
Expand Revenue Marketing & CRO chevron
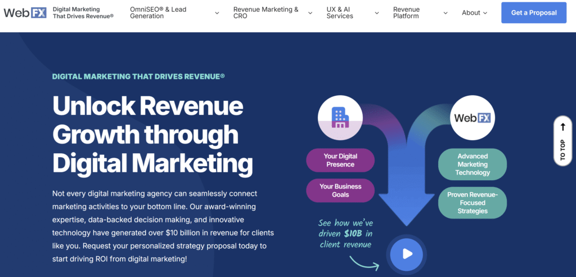coord(310,13)
